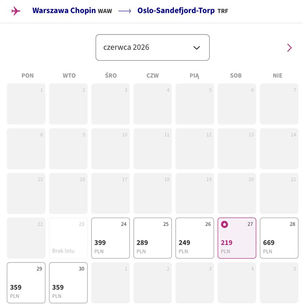
Task: Select June 30 fare 359 PLN
Action: coord(68,283)
